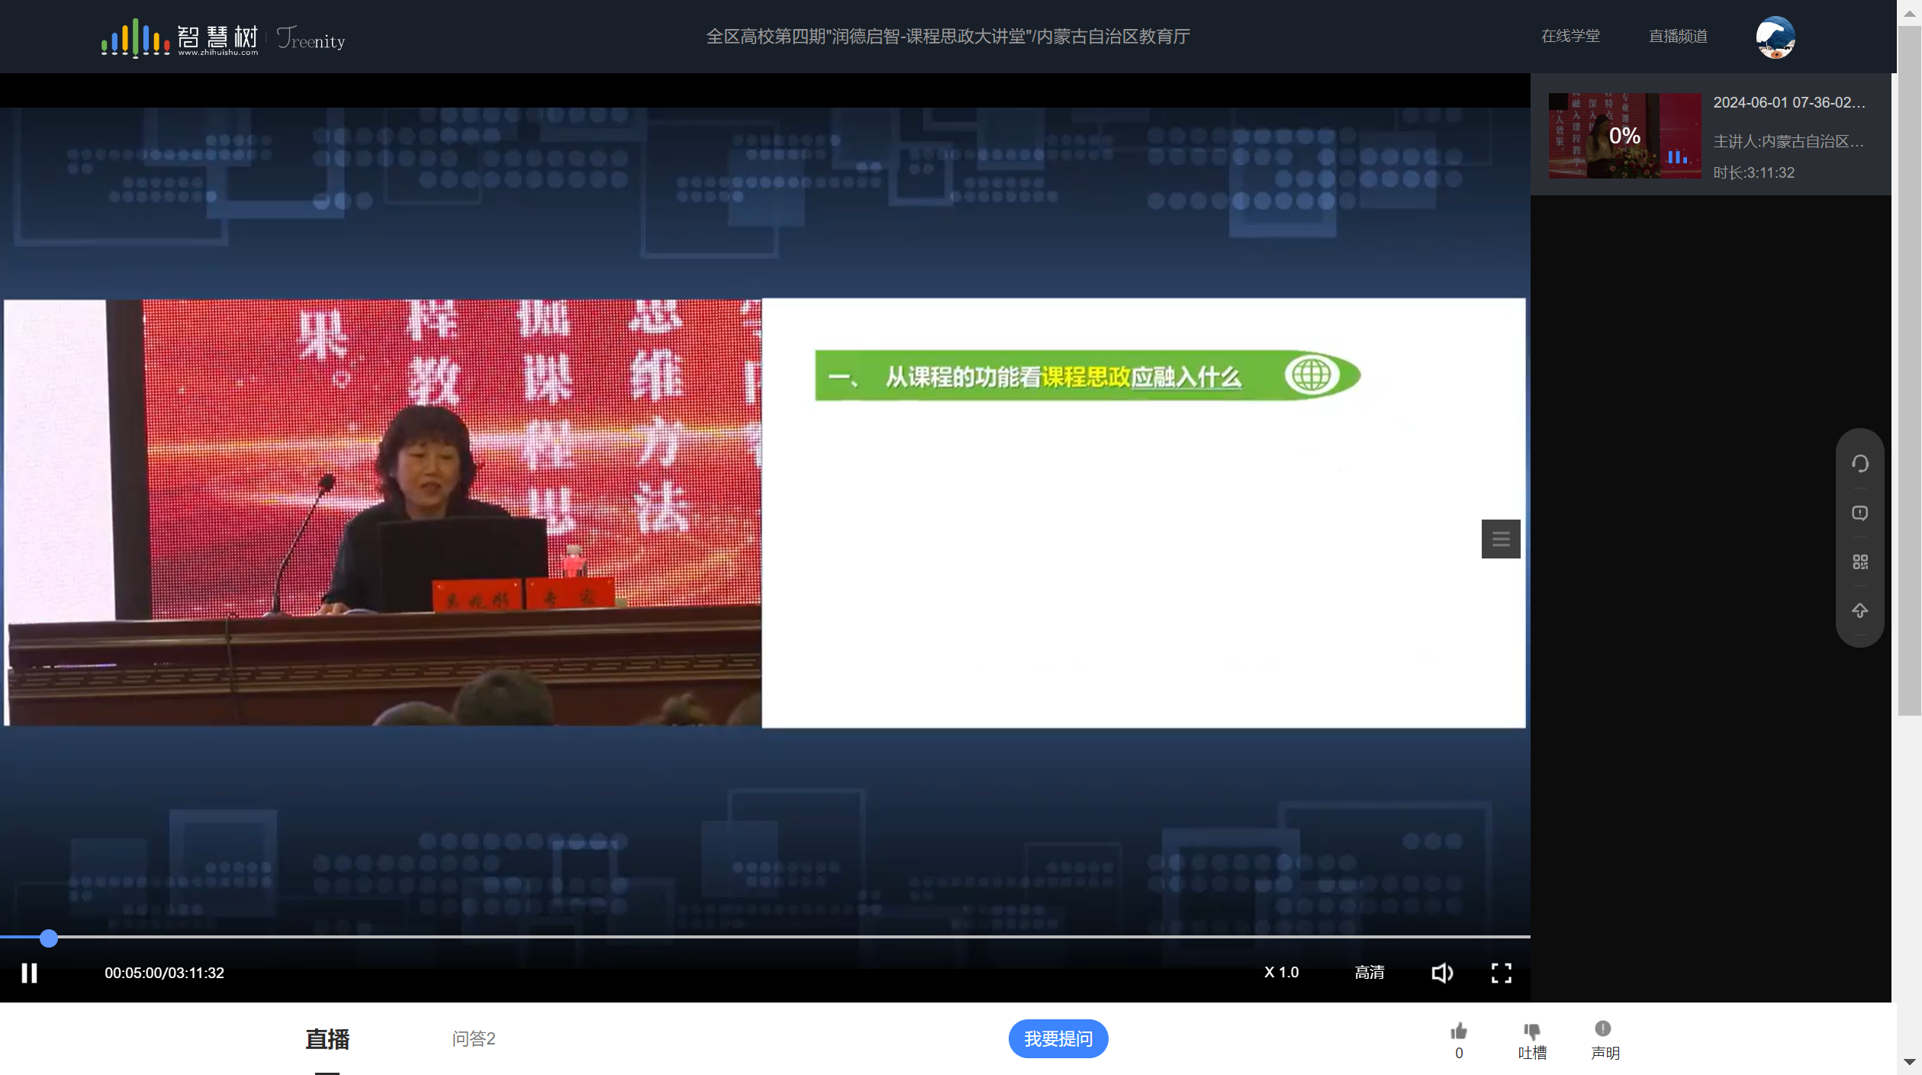The height and width of the screenshot is (1075, 1922).
Task: Open the 声明 statement icon
Action: pyautogui.click(x=1603, y=1029)
